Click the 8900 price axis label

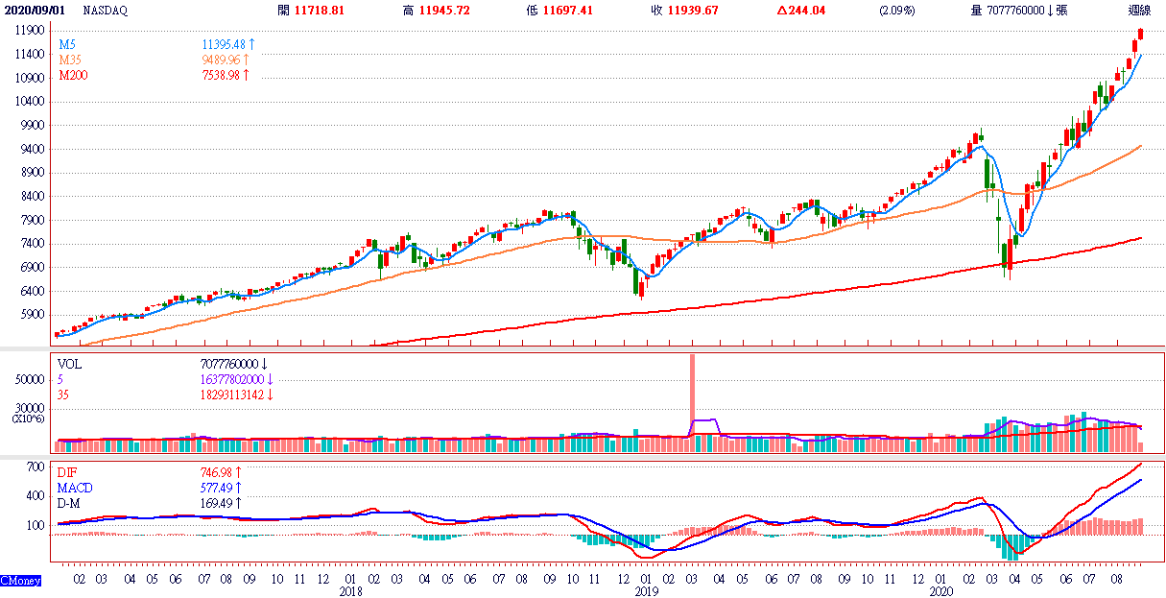pyautogui.click(x=35, y=173)
